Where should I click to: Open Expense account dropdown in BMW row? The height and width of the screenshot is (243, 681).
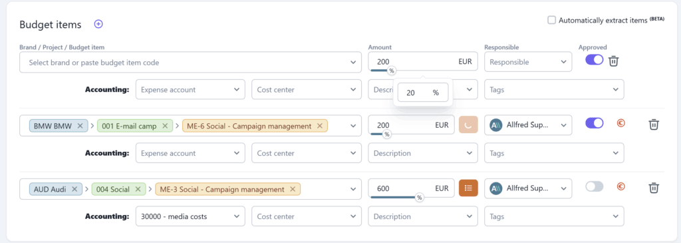[x=191, y=153]
